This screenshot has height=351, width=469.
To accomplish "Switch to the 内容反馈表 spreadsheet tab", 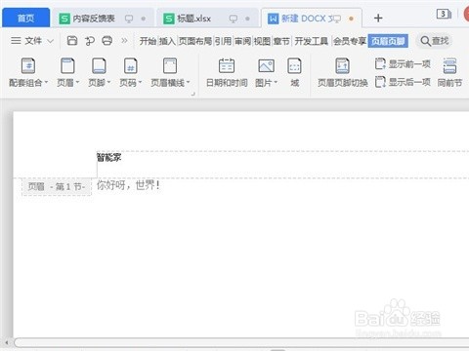I will pyautogui.click(x=104, y=19).
